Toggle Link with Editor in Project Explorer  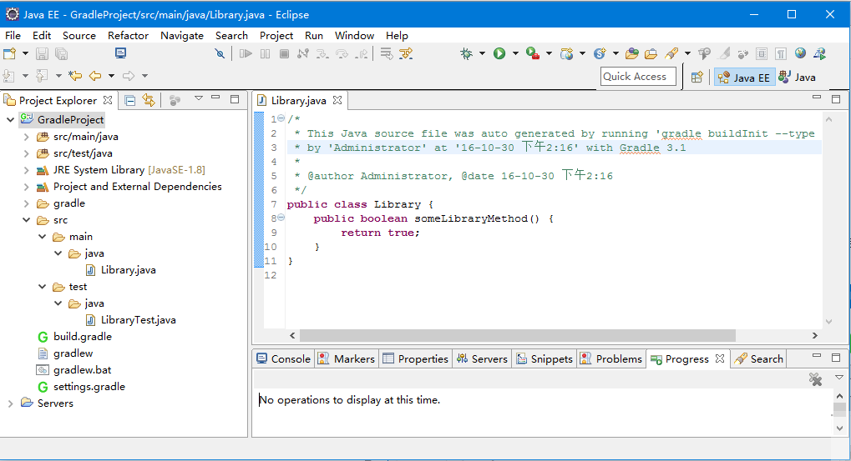click(149, 100)
